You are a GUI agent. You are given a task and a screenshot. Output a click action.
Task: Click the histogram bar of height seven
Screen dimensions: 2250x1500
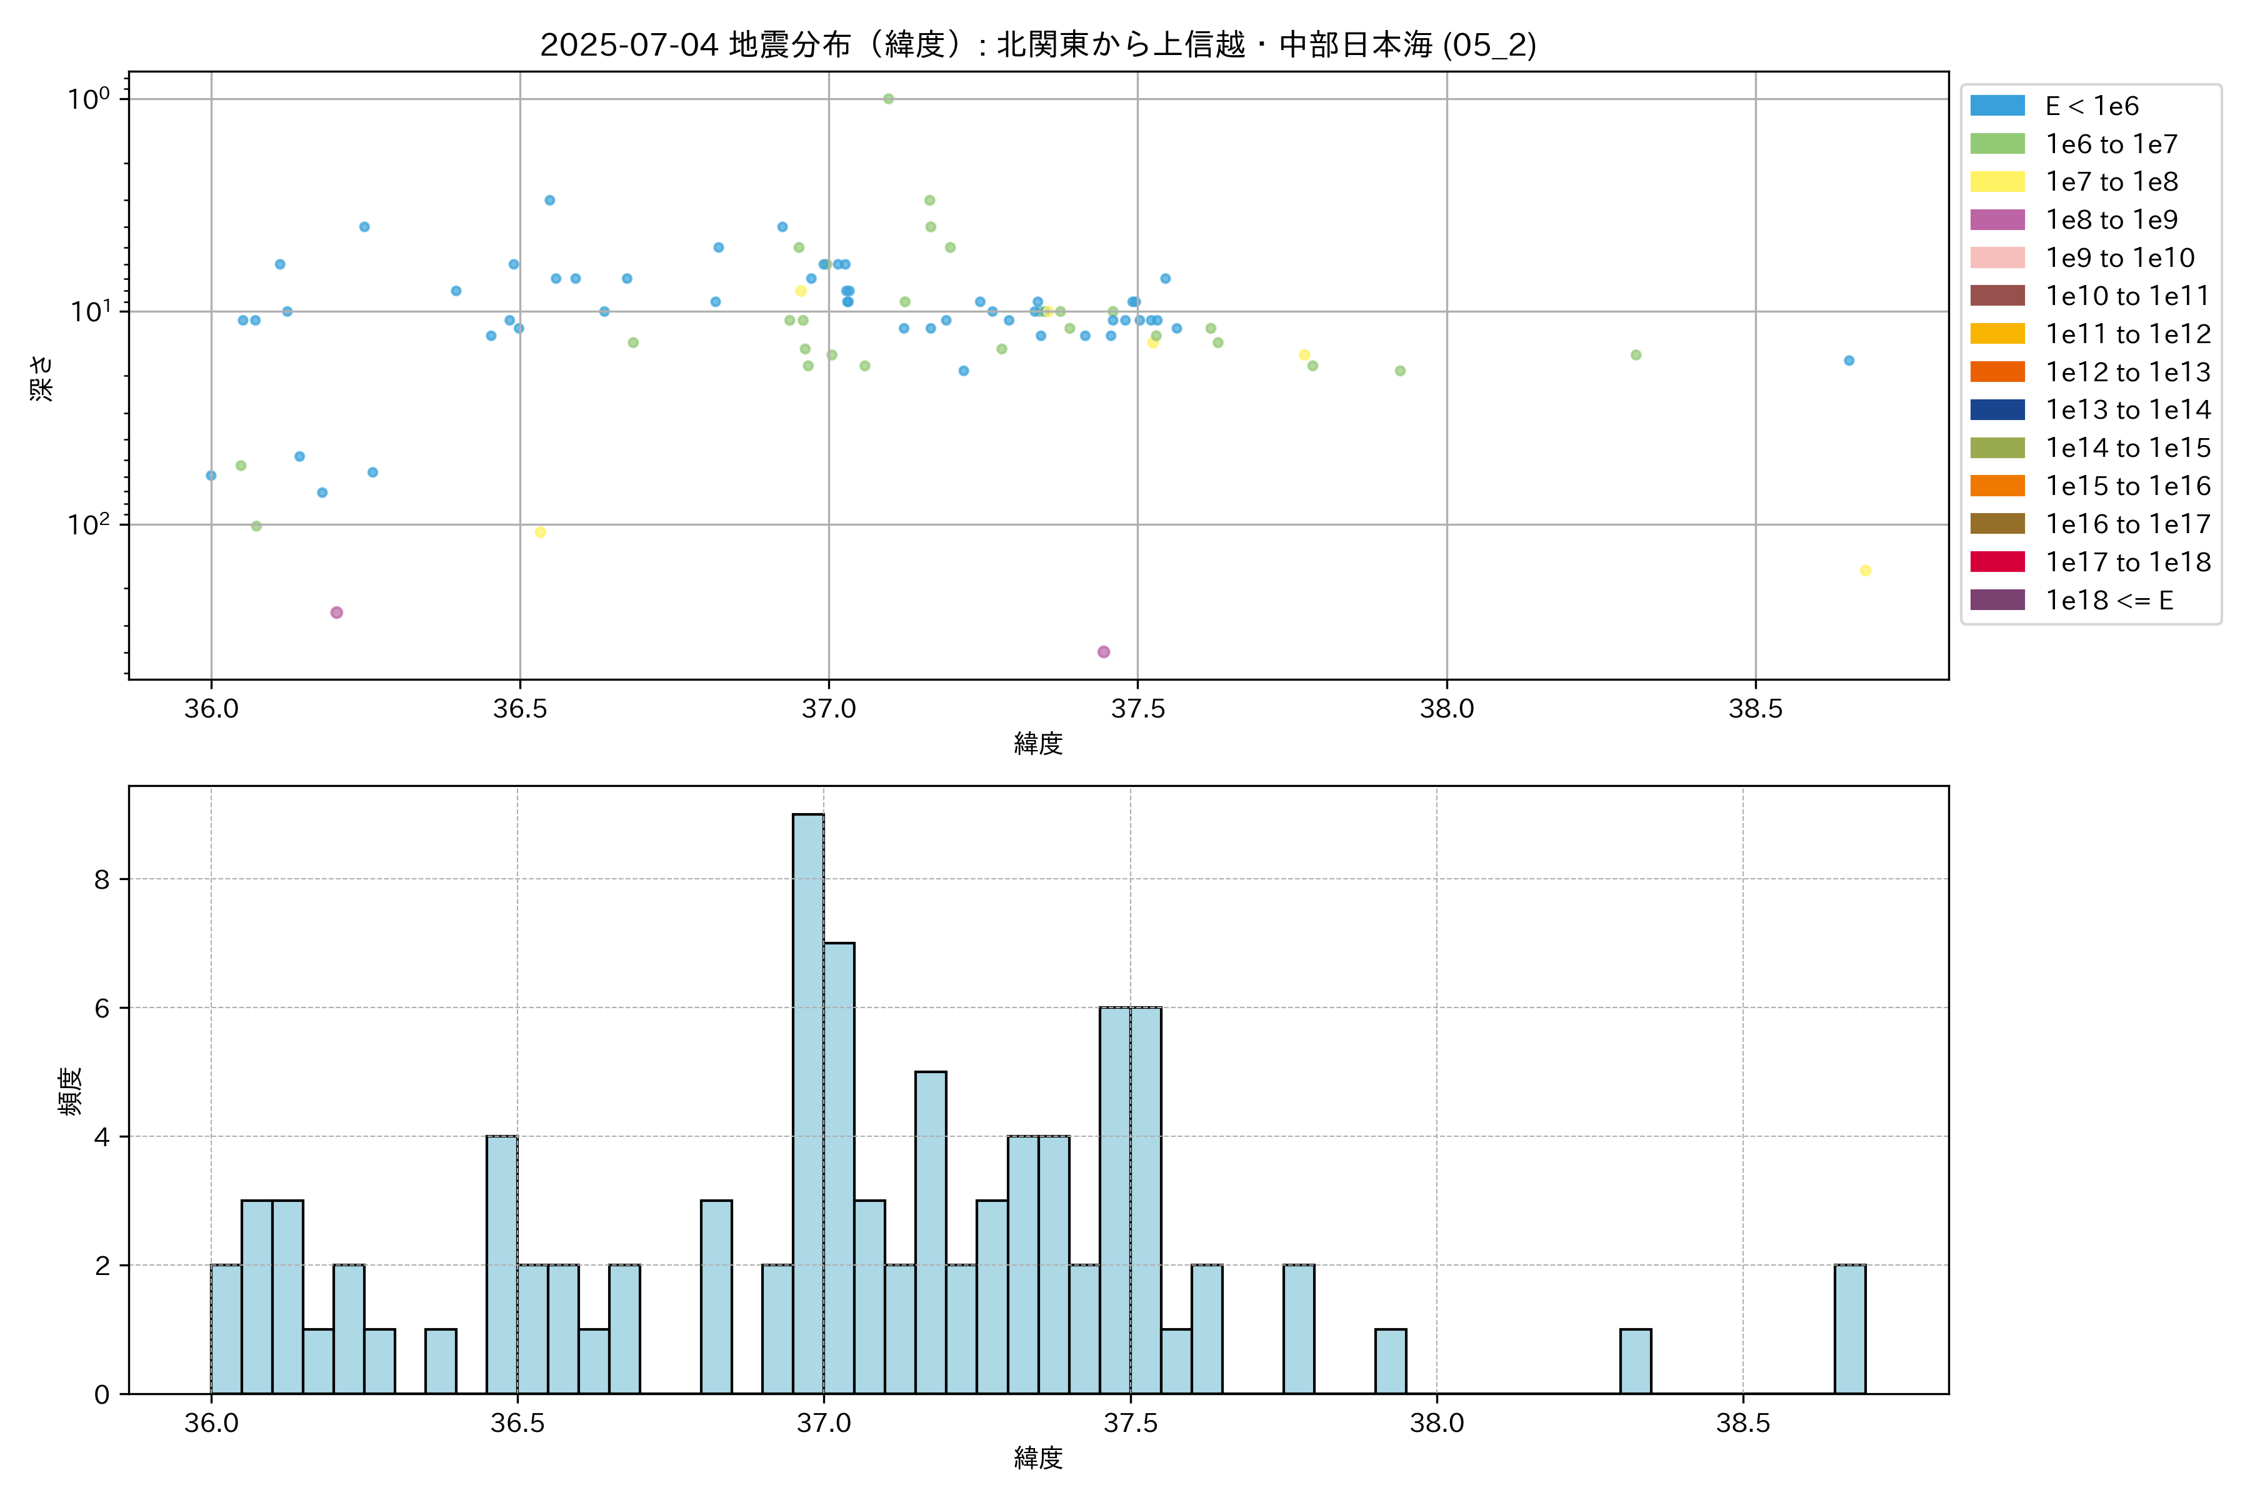pos(839,1167)
